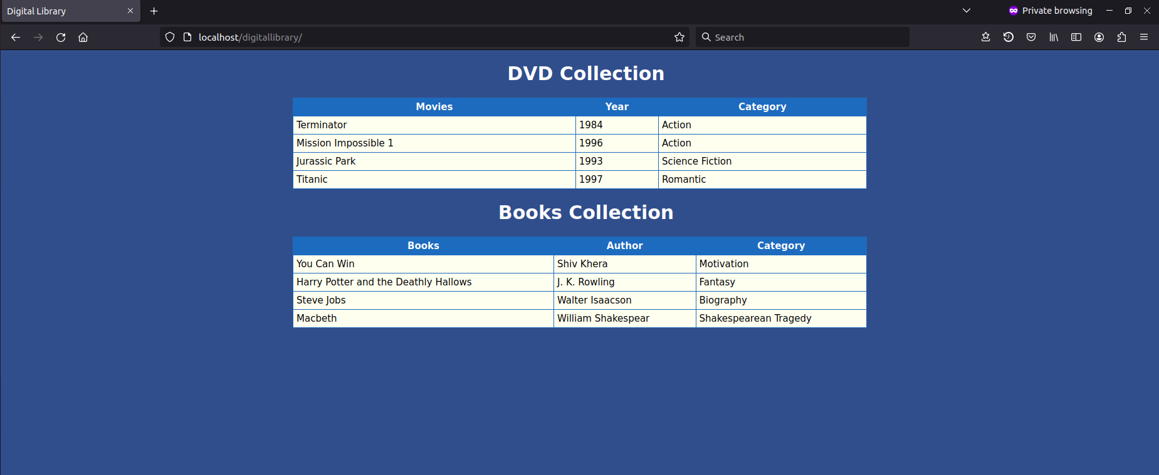Screen dimensions: 1159x475
Task: Select the Terminator cell
Action: (x=434, y=125)
